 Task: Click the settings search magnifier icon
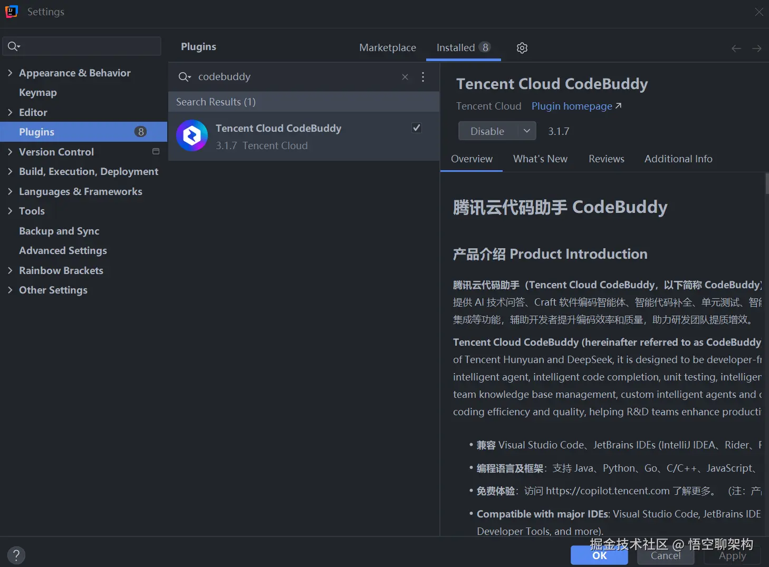14,46
